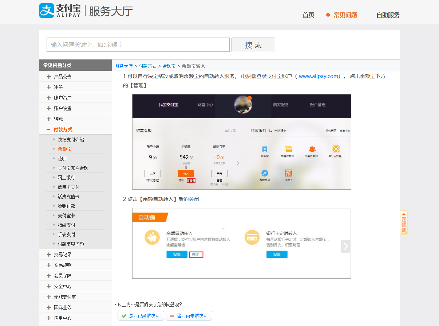Click 常见问题分类 sidebar header
The width and height of the screenshot is (439, 326).
point(75,65)
